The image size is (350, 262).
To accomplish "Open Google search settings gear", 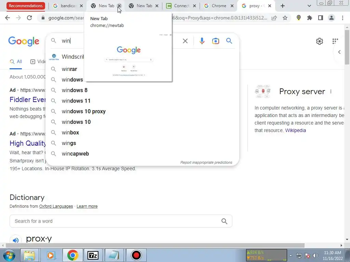I will point(320,41).
